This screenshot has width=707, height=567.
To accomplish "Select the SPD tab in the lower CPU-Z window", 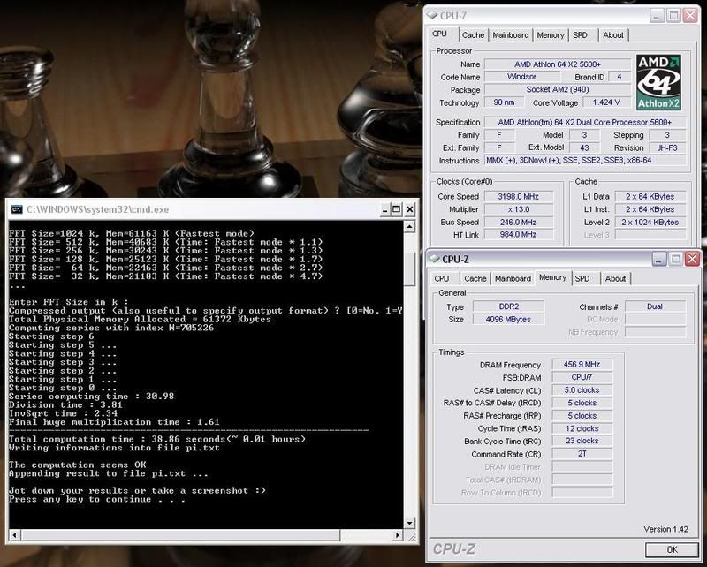I will coord(582,278).
